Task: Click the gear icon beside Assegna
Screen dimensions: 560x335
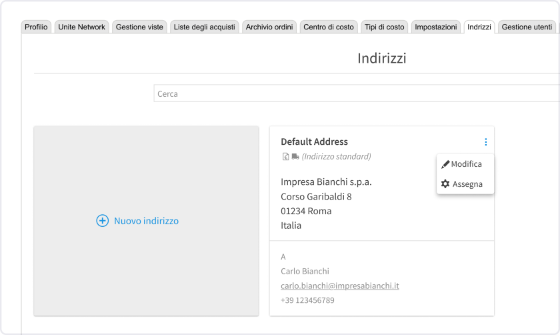Action: click(x=445, y=184)
